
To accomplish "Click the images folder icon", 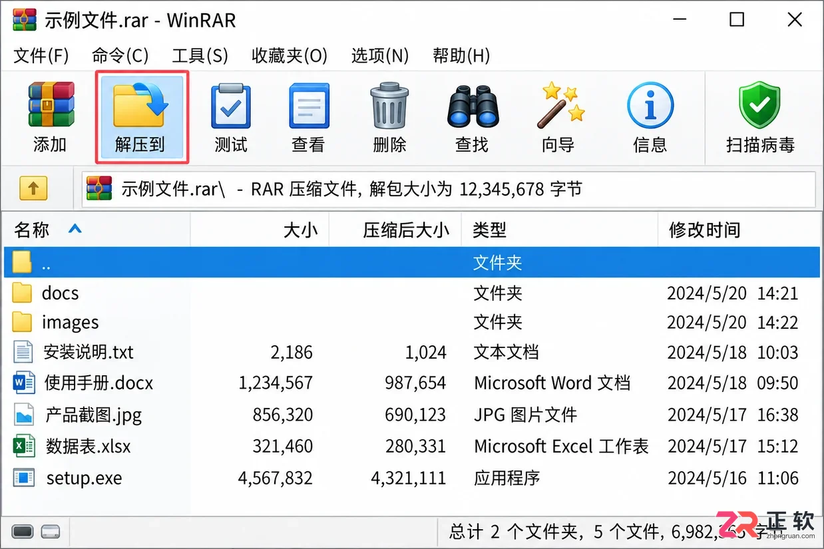I will coord(23,322).
